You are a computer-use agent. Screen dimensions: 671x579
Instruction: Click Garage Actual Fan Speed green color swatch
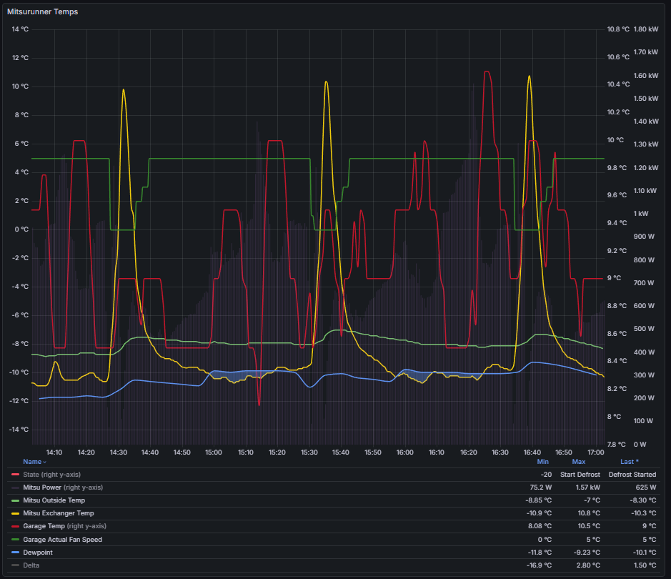[x=16, y=540]
